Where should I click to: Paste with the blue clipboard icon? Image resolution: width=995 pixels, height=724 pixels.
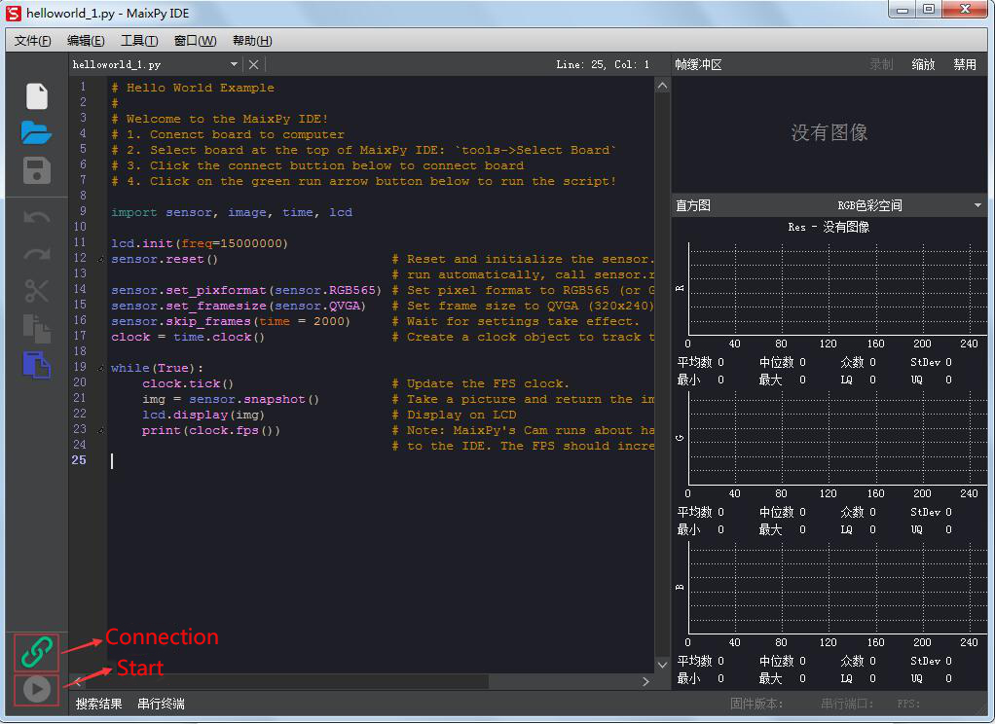(x=37, y=365)
